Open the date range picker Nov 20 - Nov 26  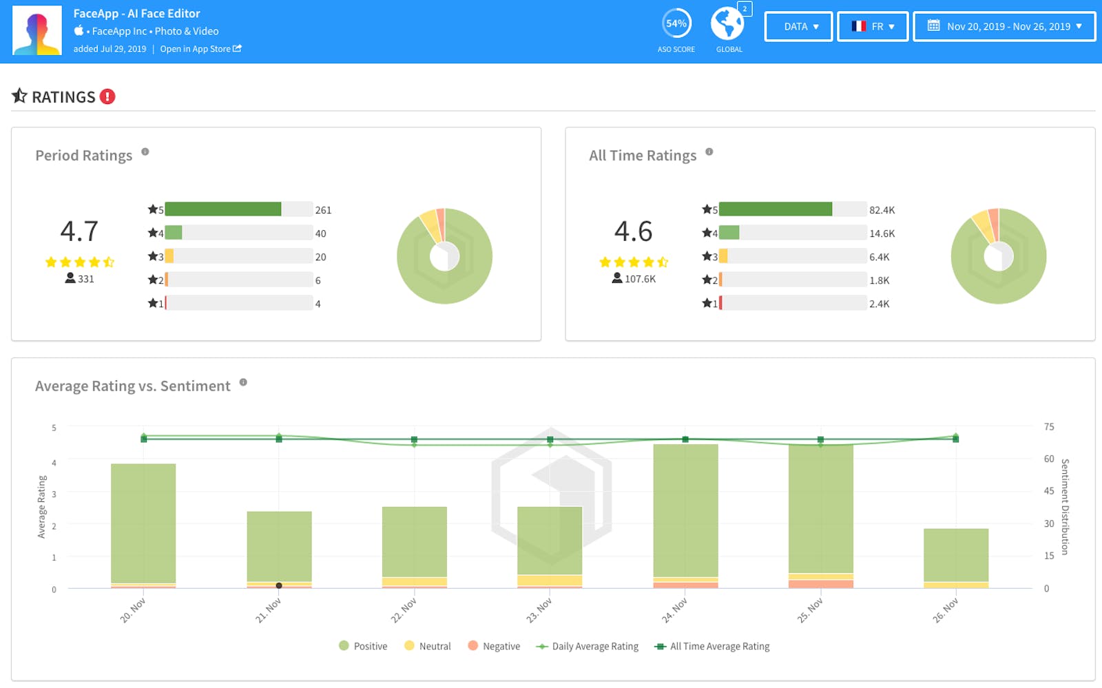[1004, 27]
